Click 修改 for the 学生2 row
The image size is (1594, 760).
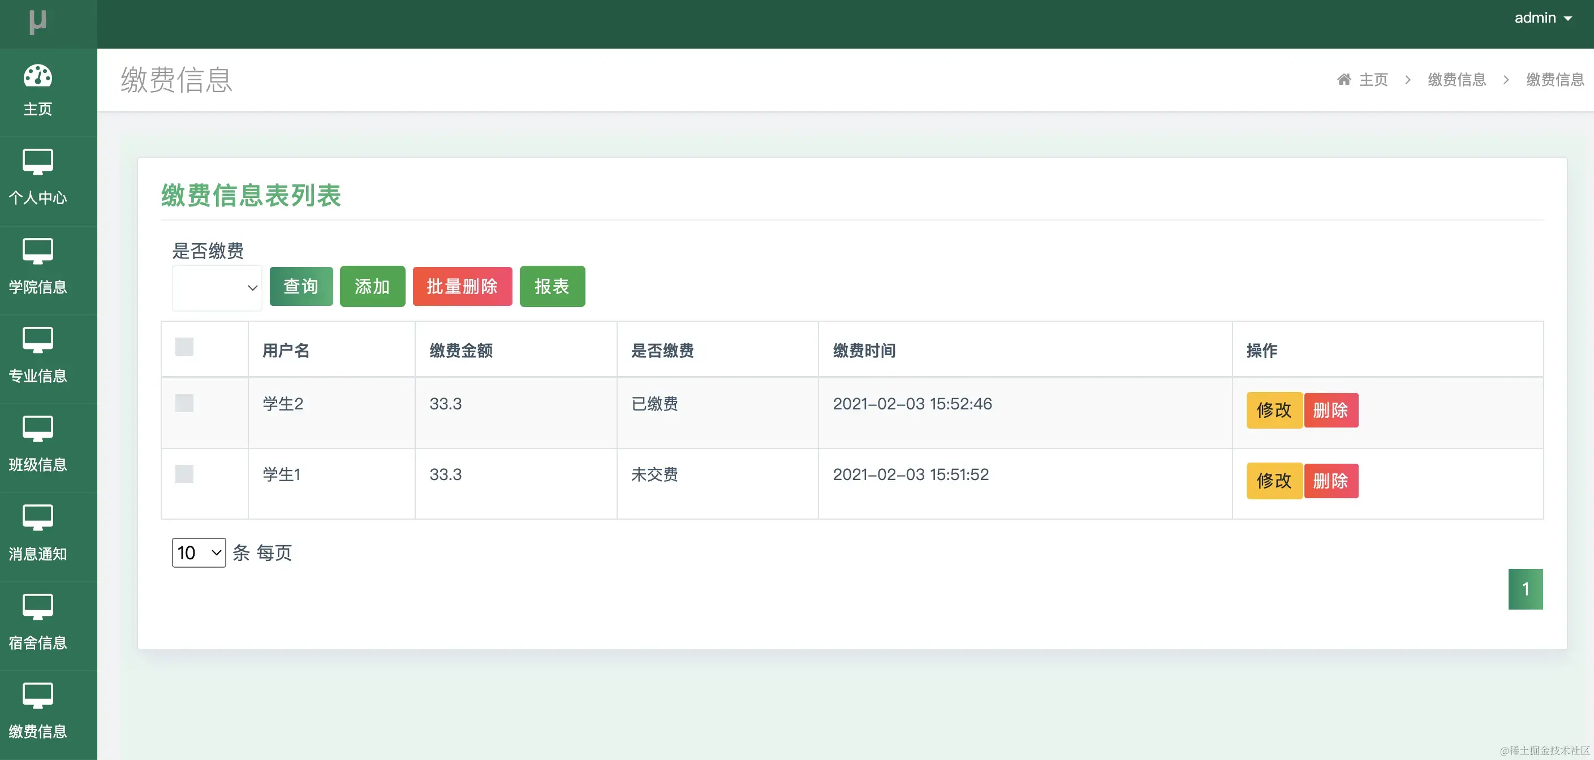coord(1273,411)
